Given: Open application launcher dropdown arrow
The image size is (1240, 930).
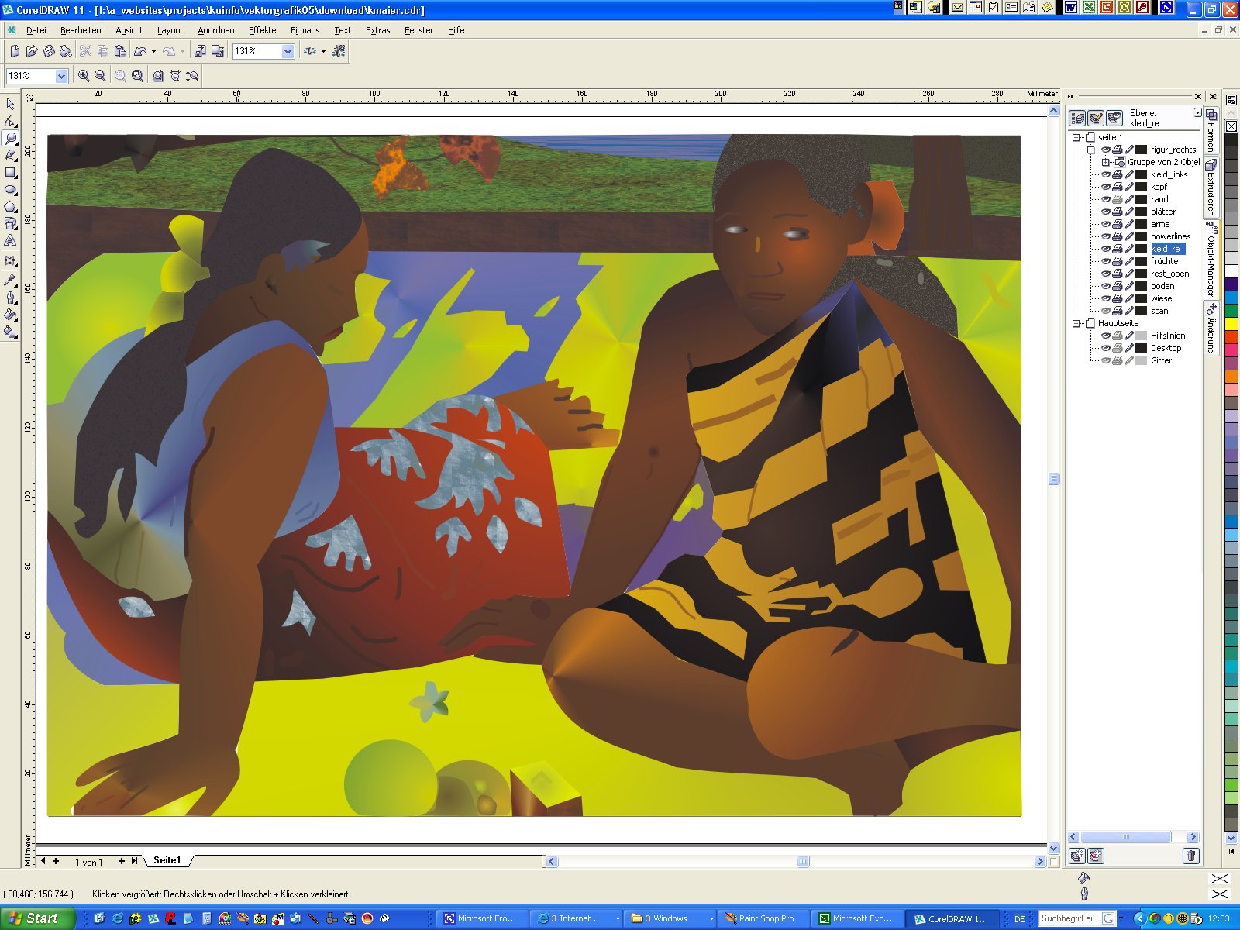Looking at the screenshot, I should pos(323,52).
